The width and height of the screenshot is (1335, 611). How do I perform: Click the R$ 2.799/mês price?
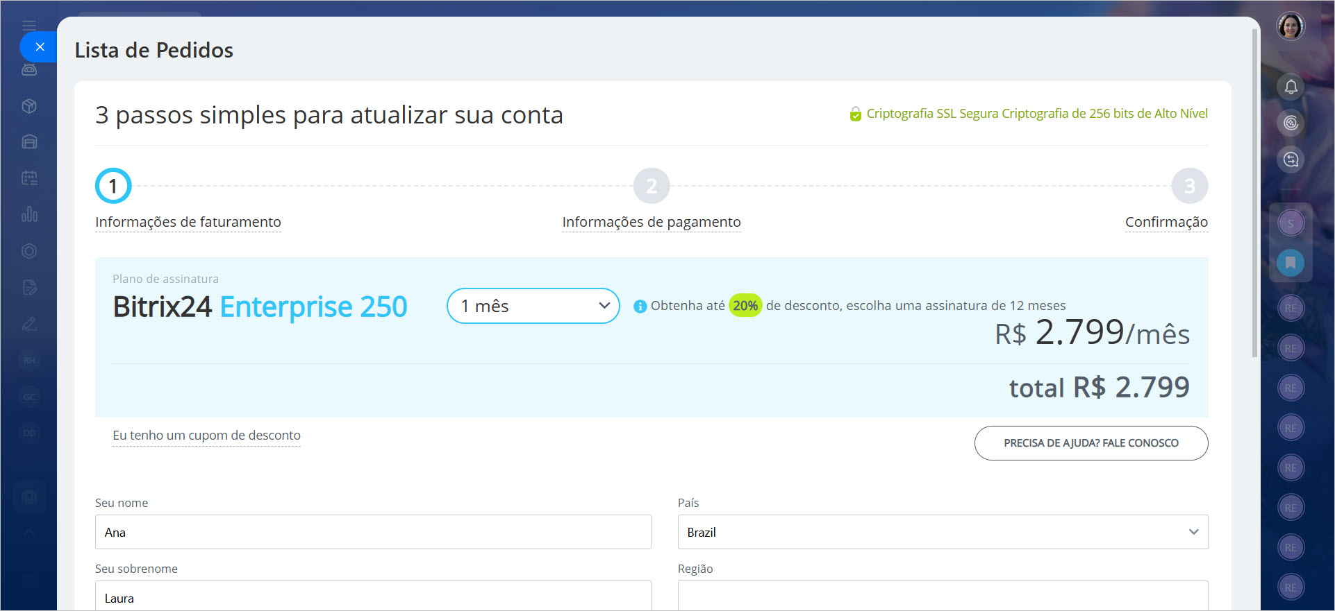[x=1092, y=332]
